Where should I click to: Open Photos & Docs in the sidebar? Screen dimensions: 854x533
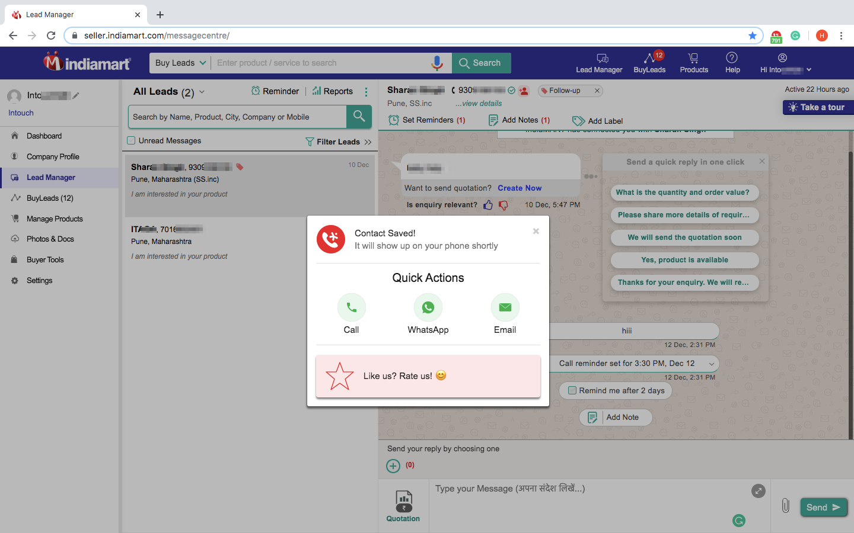pos(50,239)
